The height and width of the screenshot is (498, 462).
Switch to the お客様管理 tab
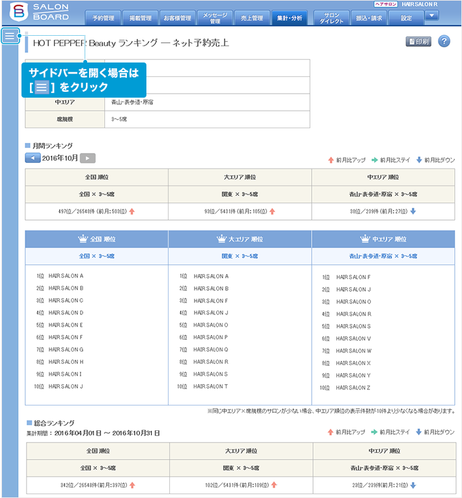pyautogui.click(x=178, y=18)
